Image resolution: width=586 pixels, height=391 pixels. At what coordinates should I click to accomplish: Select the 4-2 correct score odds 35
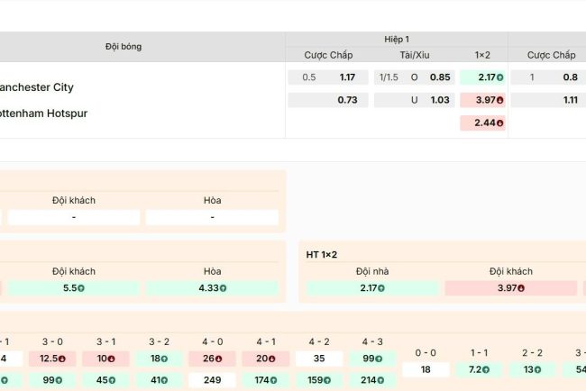318,359
